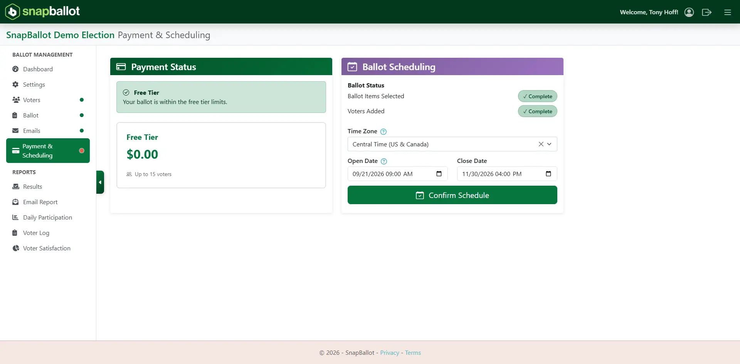This screenshot has width=740, height=364.
Task: Open the Dashboard menu item
Action: tap(48, 69)
